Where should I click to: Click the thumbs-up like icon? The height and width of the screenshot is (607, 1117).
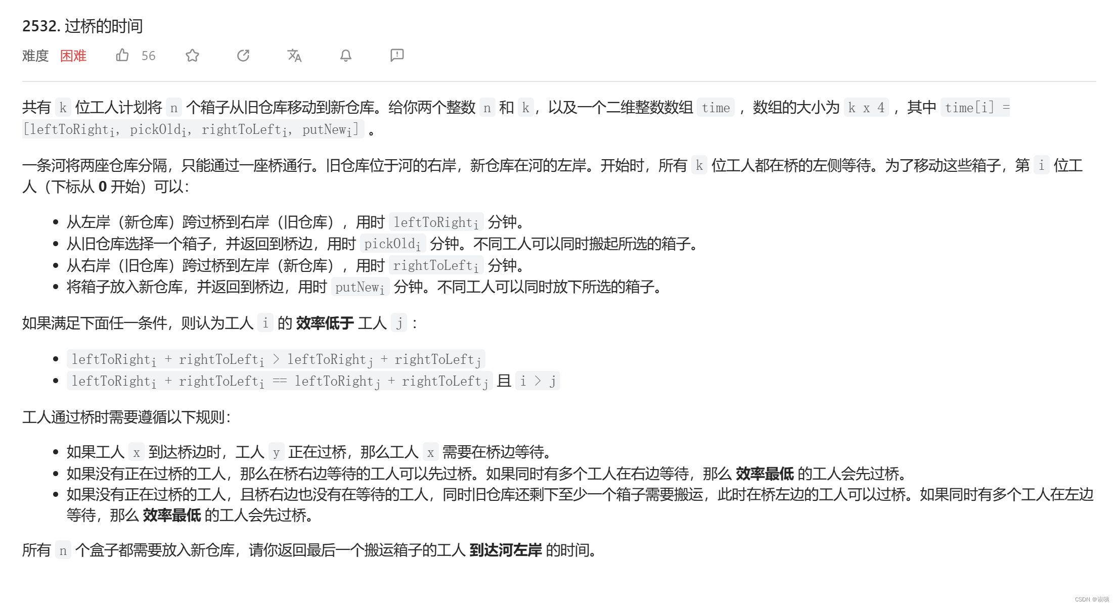122,55
